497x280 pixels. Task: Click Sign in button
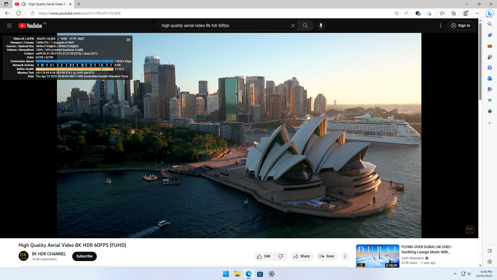tap(461, 26)
